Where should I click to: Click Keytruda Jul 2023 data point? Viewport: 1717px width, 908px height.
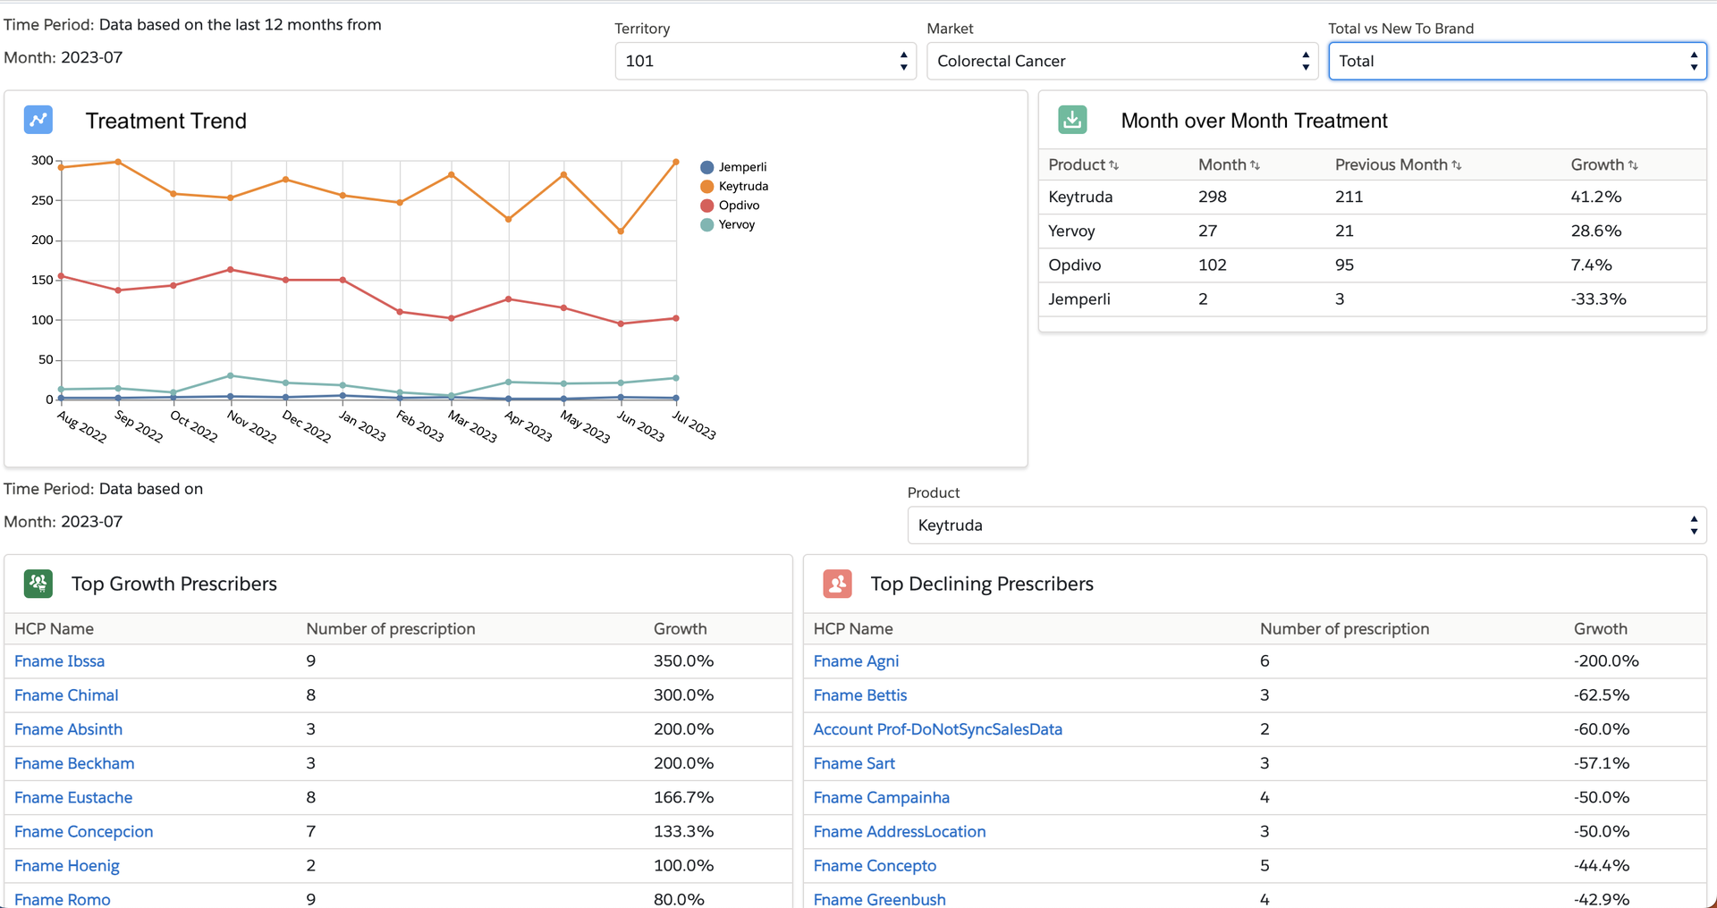(x=676, y=162)
